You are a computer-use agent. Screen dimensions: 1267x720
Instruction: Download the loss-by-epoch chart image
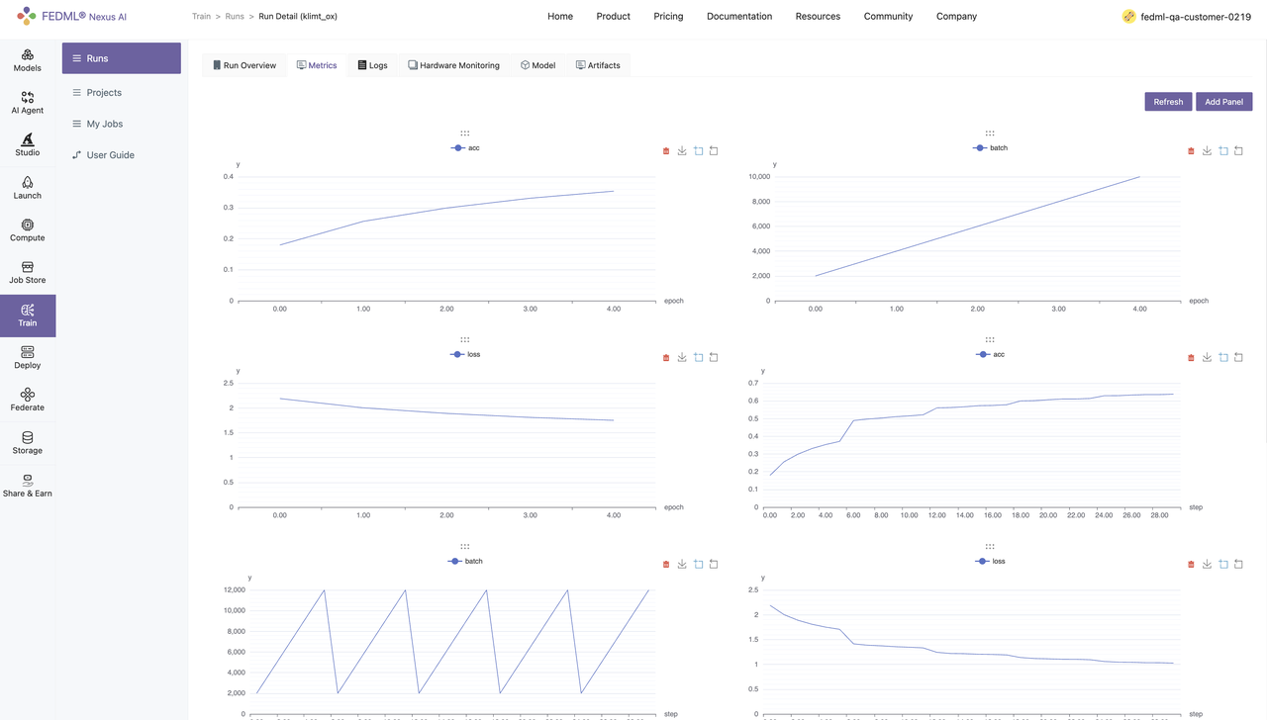[x=682, y=358]
